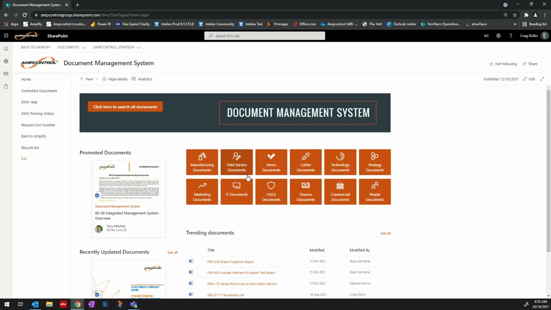Open the Finance Documents tile
Viewport: 551px width, 310px height.
click(x=306, y=192)
